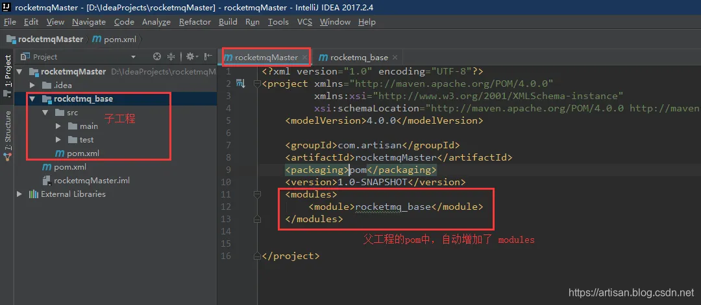This screenshot has height=305, width=701.
Task: Click rocketmqMaster breadcrumb in navigation bar
Action: point(45,40)
